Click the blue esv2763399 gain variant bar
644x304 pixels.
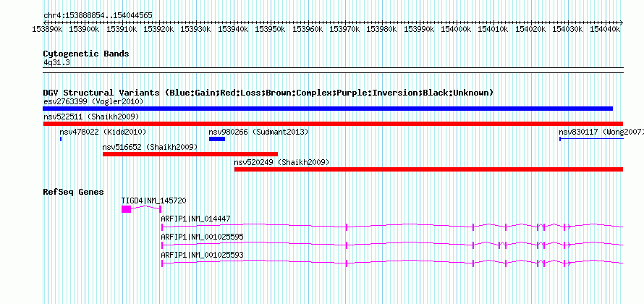click(x=328, y=109)
